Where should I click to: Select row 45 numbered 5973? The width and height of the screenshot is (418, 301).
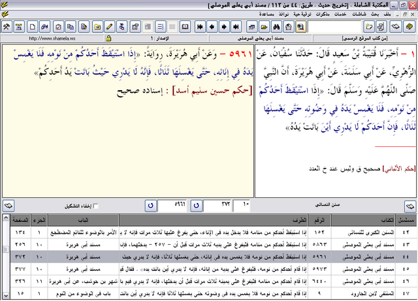click(x=214, y=269)
